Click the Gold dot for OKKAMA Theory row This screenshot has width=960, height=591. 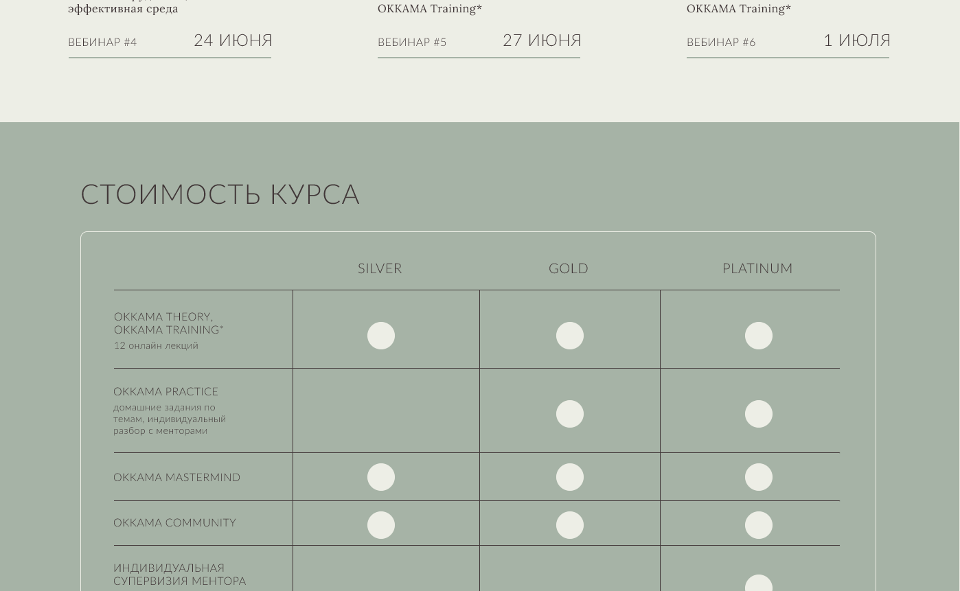570,336
